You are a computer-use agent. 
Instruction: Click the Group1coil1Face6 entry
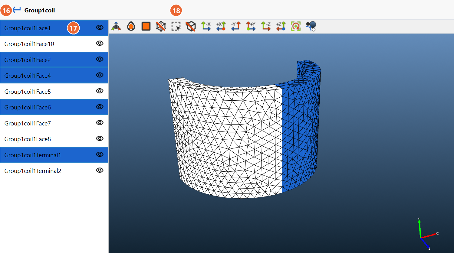[54, 107]
